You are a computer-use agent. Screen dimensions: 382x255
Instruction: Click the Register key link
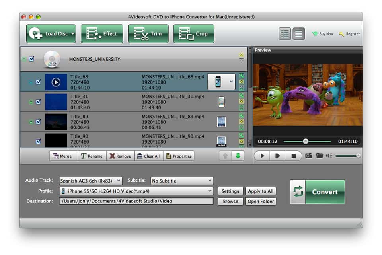click(349, 34)
